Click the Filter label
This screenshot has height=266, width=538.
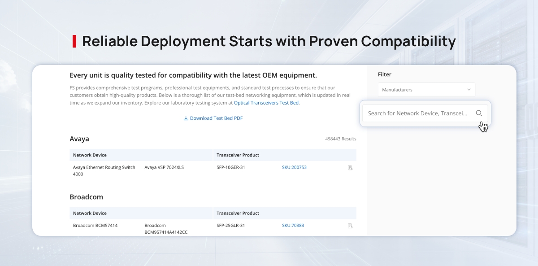coord(385,74)
